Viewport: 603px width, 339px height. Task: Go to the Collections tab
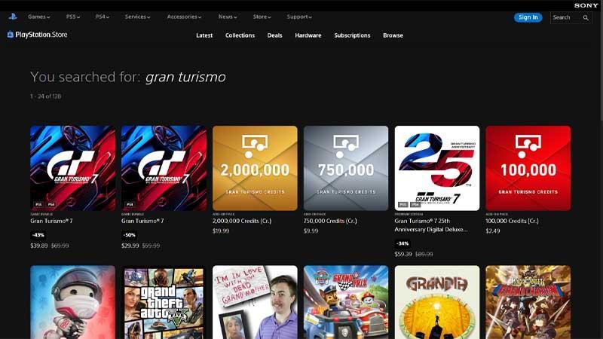click(x=240, y=35)
